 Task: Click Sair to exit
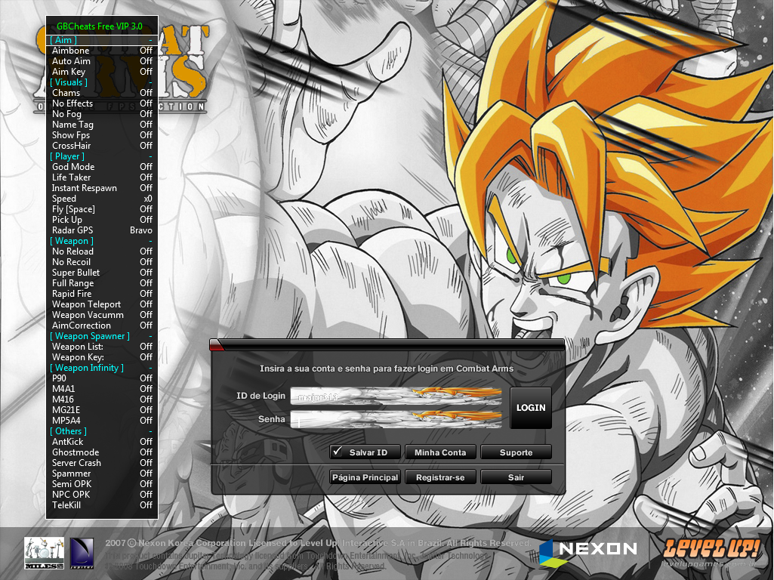(x=516, y=477)
